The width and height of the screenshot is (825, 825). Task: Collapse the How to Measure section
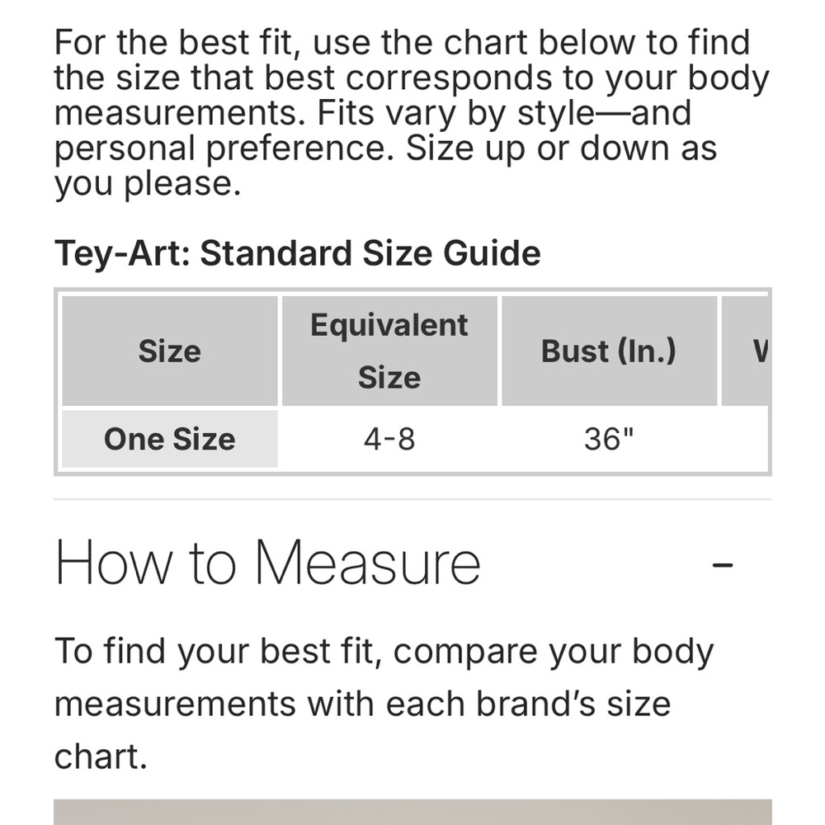point(722,564)
